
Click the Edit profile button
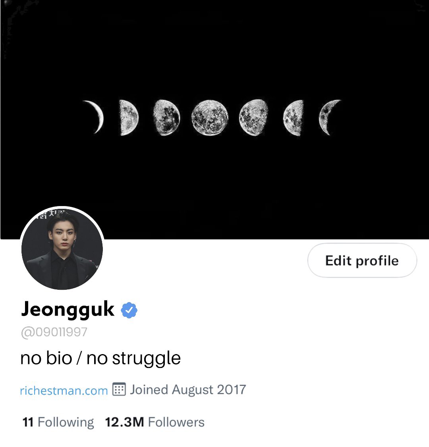click(x=362, y=260)
